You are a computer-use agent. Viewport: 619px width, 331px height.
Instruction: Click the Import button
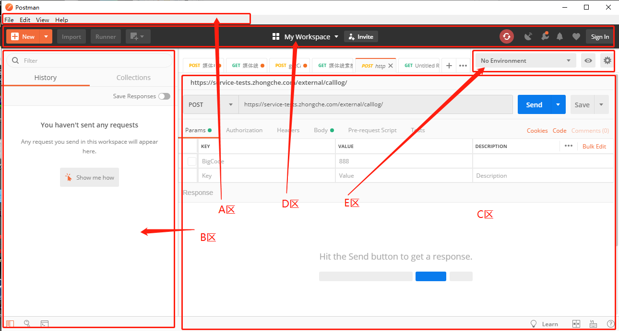pyautogui.click(x=71, y=36)
